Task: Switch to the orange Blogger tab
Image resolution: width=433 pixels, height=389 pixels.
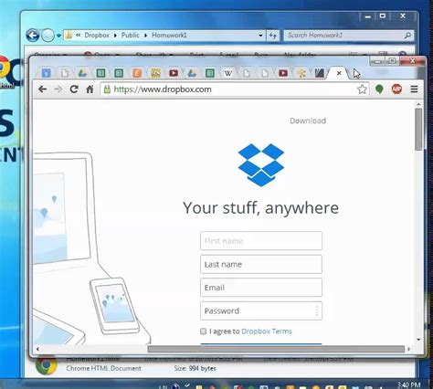Action: pos(137,73)
